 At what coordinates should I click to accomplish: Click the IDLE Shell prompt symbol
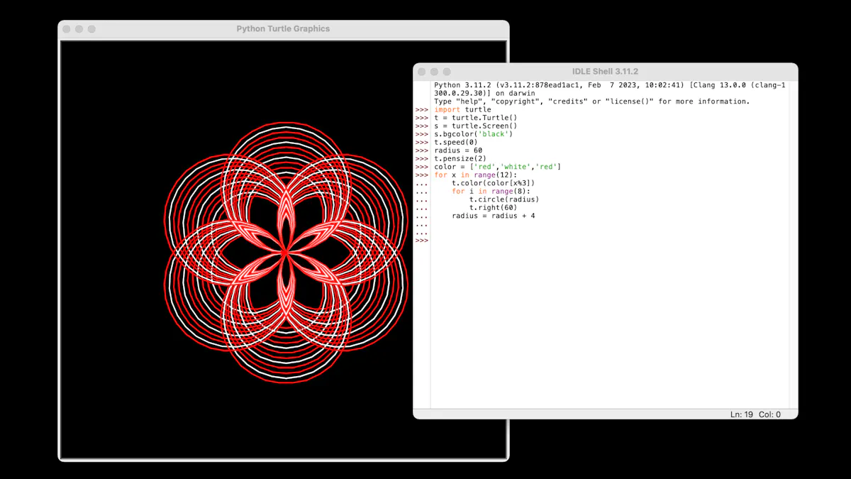coord(421,240)
